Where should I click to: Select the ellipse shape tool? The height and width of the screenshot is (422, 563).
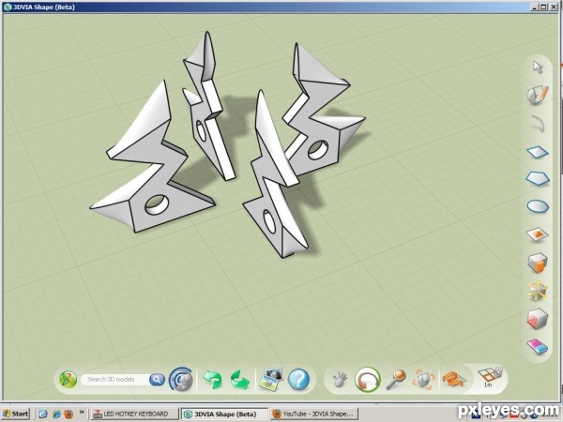coord(538,206)
